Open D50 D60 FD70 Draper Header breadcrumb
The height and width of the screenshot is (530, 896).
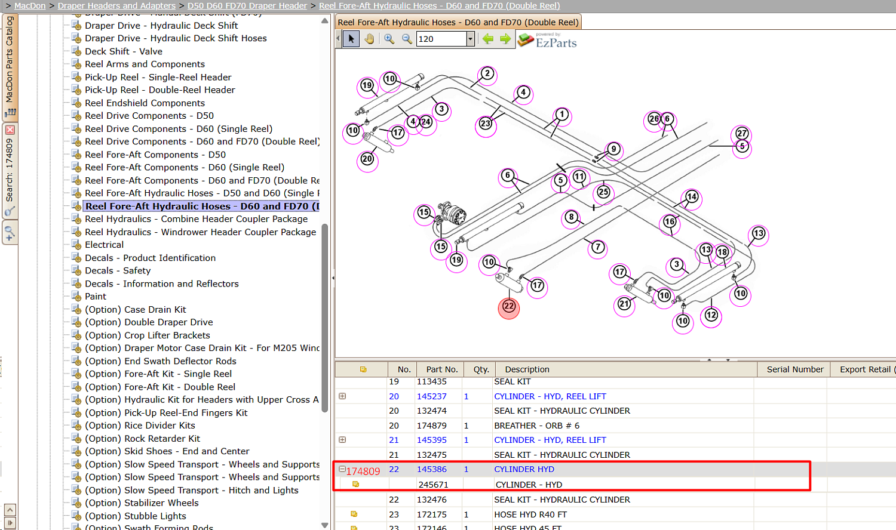click(247, 5)
